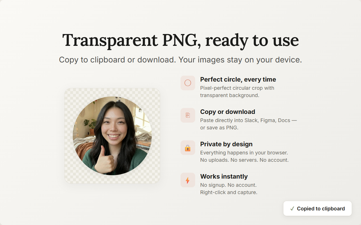Click the "Everything happens in your browser" line

click(244, 153)
